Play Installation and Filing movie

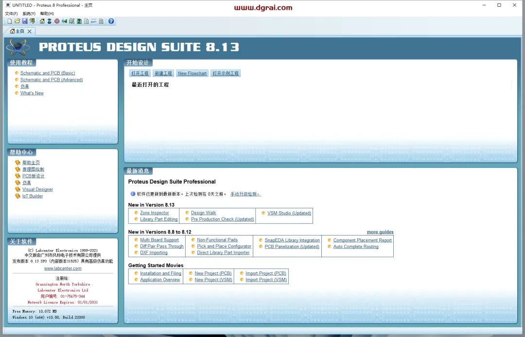point(160,273)
